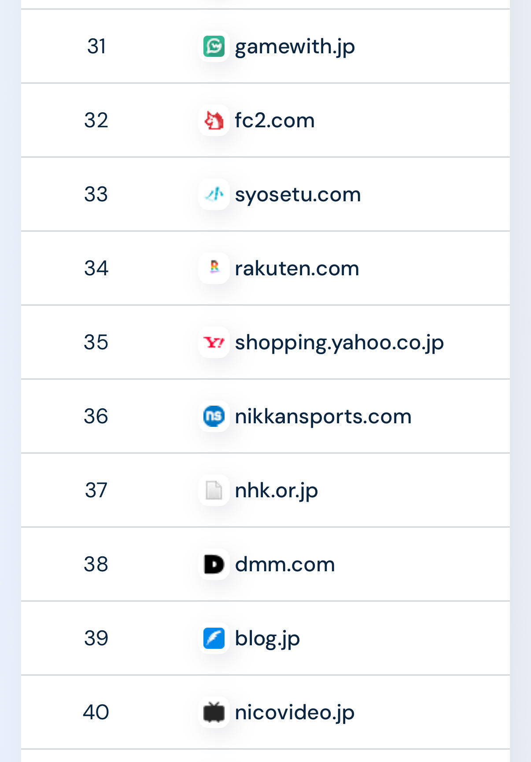Click the gamewith.jp green favicon
The image size is (531, 762).
point(214,46)
